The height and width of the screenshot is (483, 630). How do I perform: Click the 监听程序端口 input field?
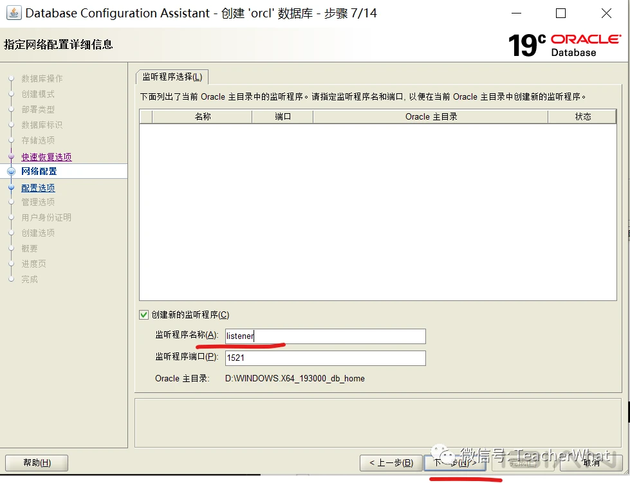click(x=325, y=358)
